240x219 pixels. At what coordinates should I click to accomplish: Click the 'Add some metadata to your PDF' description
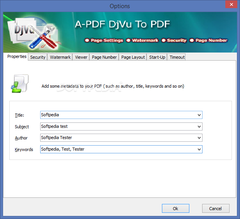[x=113, y=86]
